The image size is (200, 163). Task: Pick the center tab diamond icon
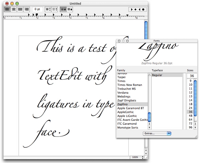[x=135, y=9]
